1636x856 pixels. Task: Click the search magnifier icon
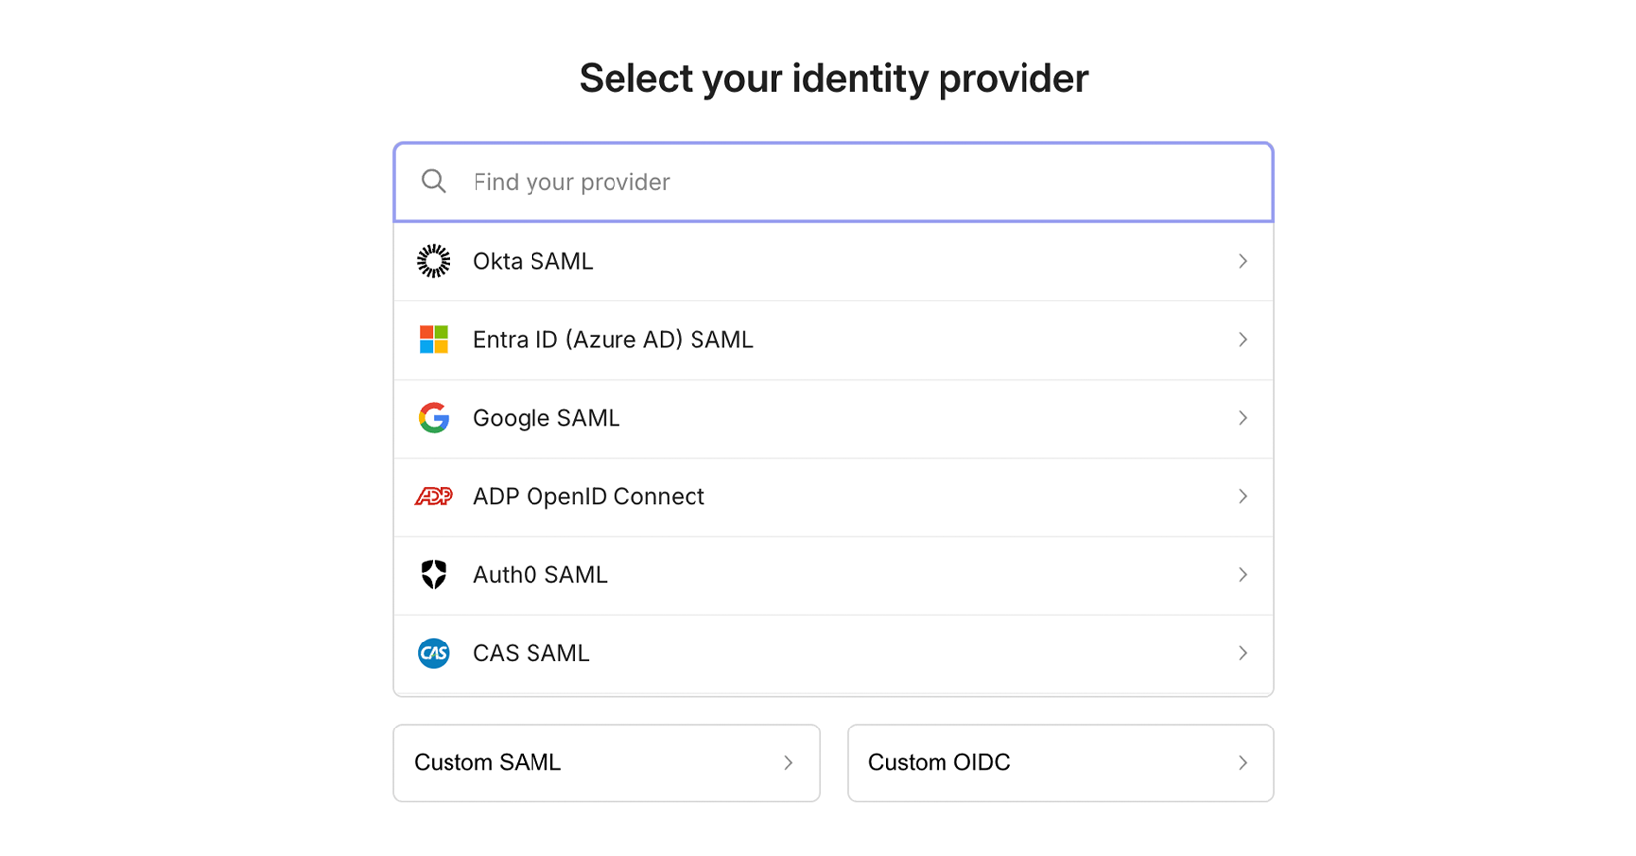[433, 181]
